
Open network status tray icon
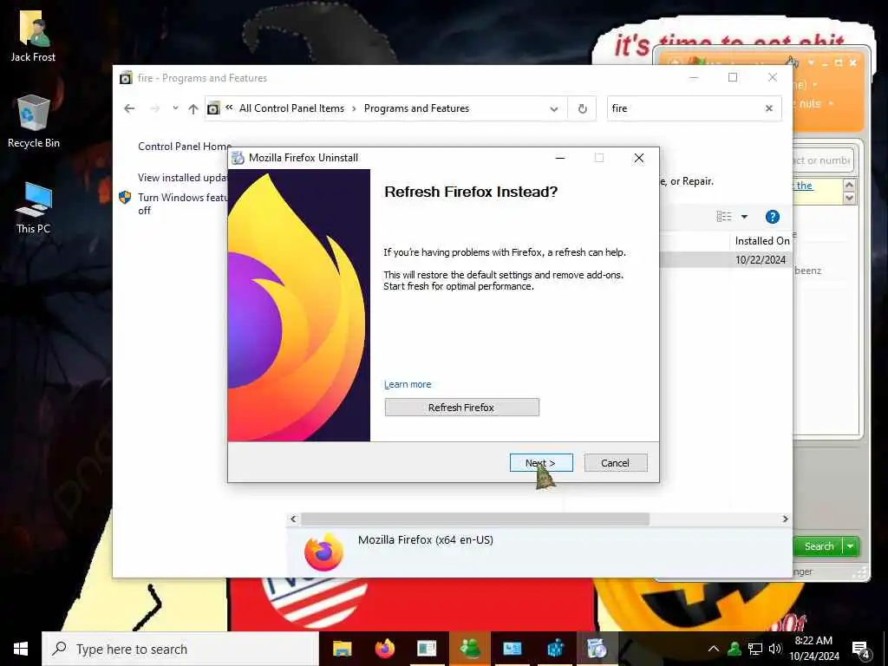point(755,649)
